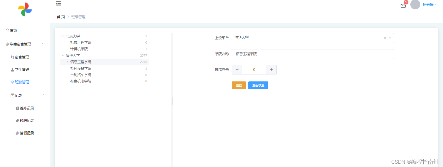Screen dimensions: 443x167
Task: Open 首页 in the sidebar
Action: [x=14, y=30]
